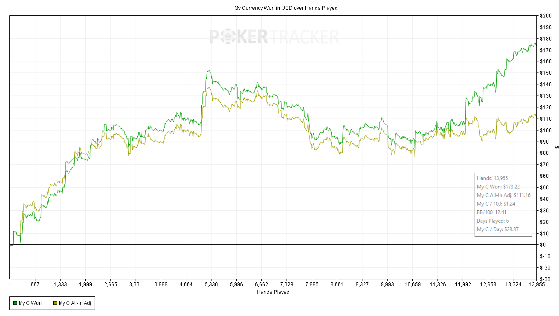559x316 pixels.
Task: Click the olive My C All-In Adj legend swatch
Action: [55, 303]
